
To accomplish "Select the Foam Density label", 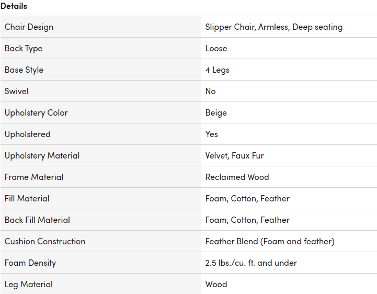I will 30,263.
